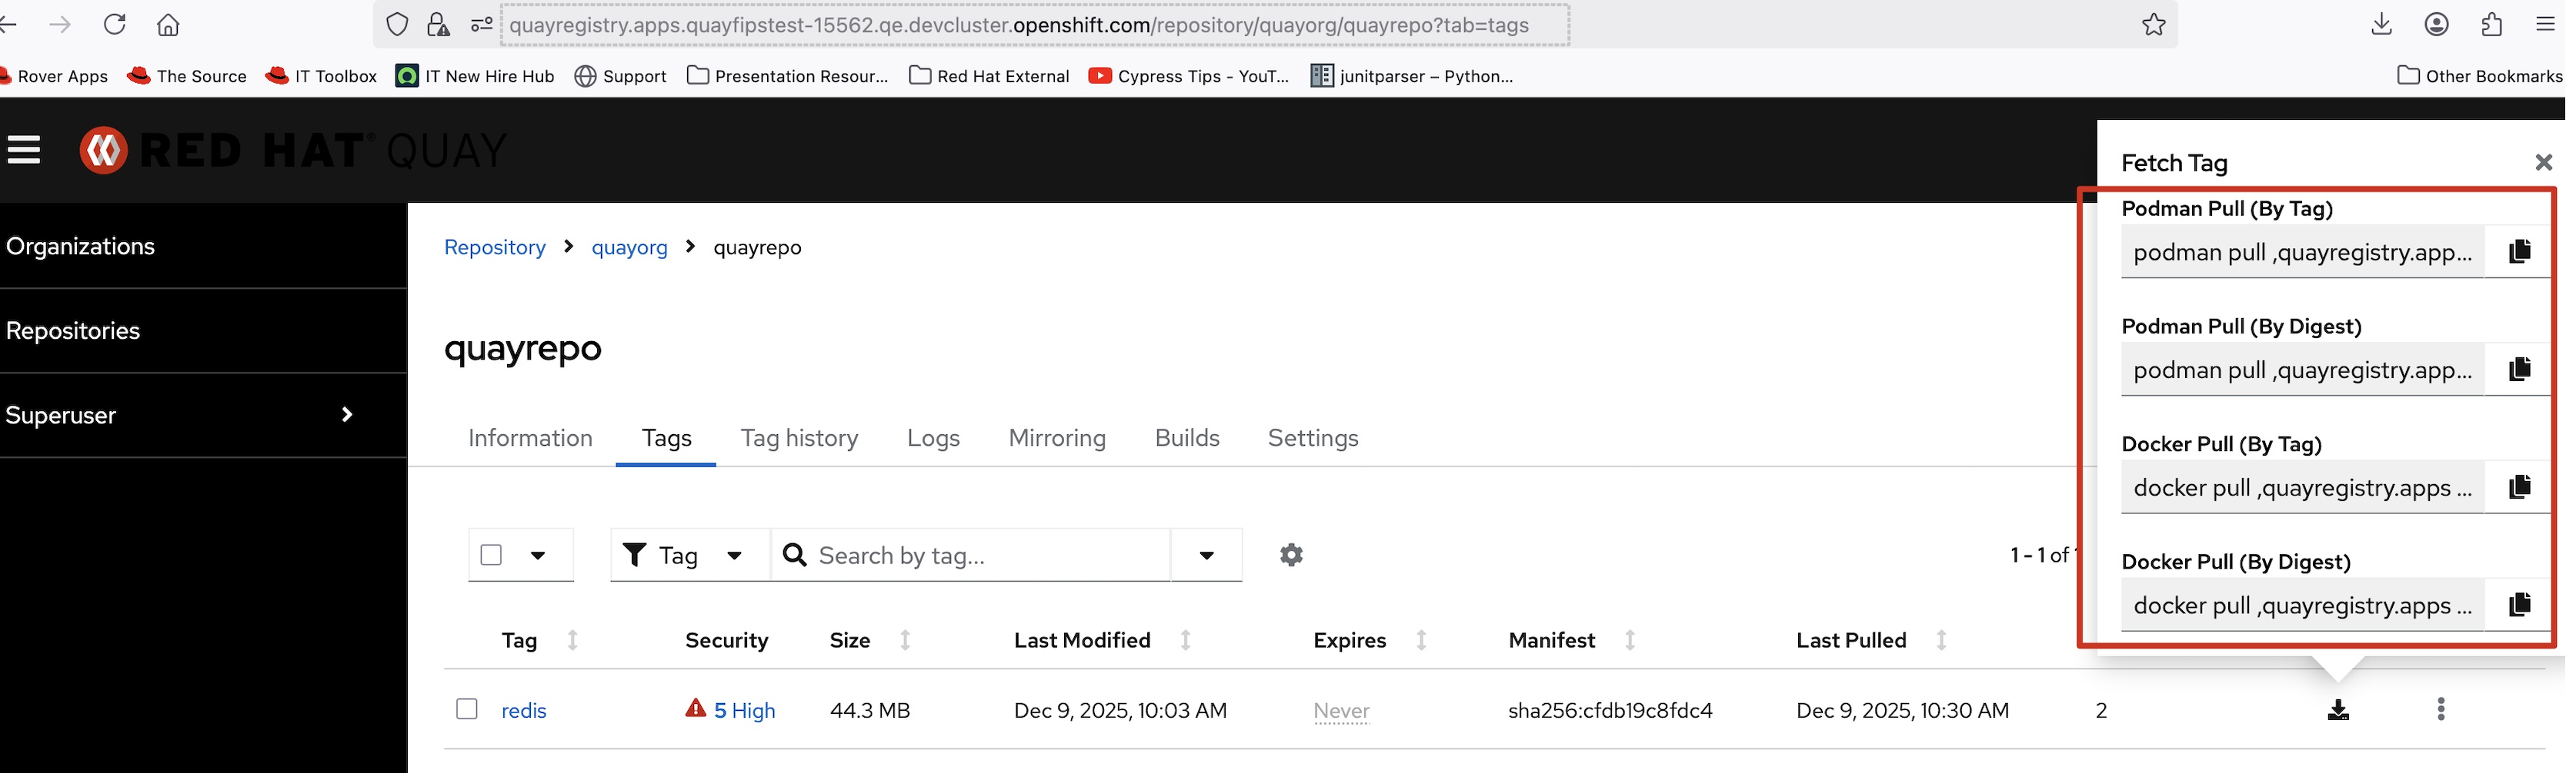Check the redis tag row checkbox
This screenshot has width=2576, height=773.
pyautogui.click(x=467, y=709)
